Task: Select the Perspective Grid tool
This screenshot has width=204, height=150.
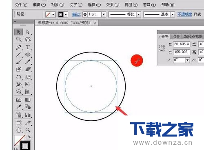Action: click(x=28, y=92)
